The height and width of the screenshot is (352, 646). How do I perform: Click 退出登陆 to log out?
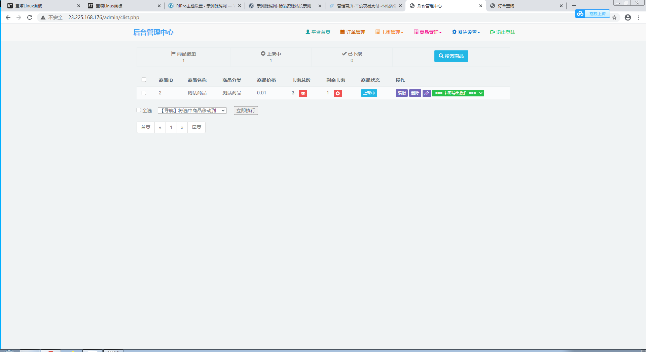pyautogui.click(x=503, y=32)
